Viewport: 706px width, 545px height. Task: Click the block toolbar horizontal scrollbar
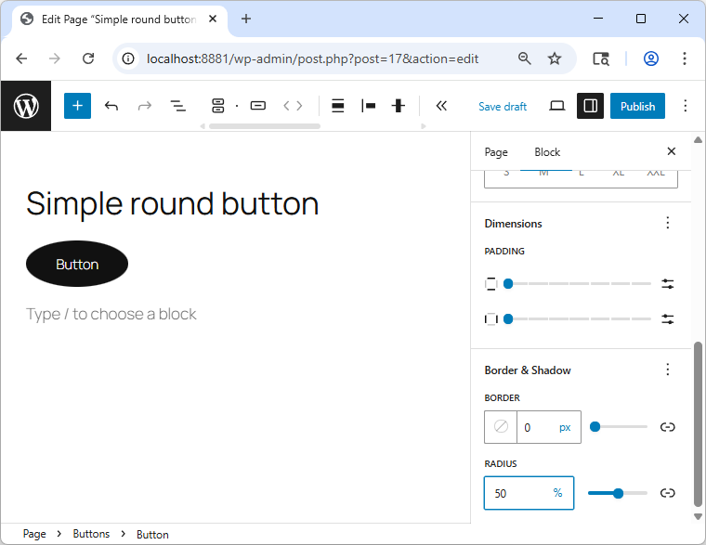[x=265, y=126]
